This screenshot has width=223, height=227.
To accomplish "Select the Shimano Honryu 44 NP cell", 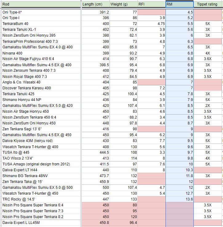I will 41,100.
